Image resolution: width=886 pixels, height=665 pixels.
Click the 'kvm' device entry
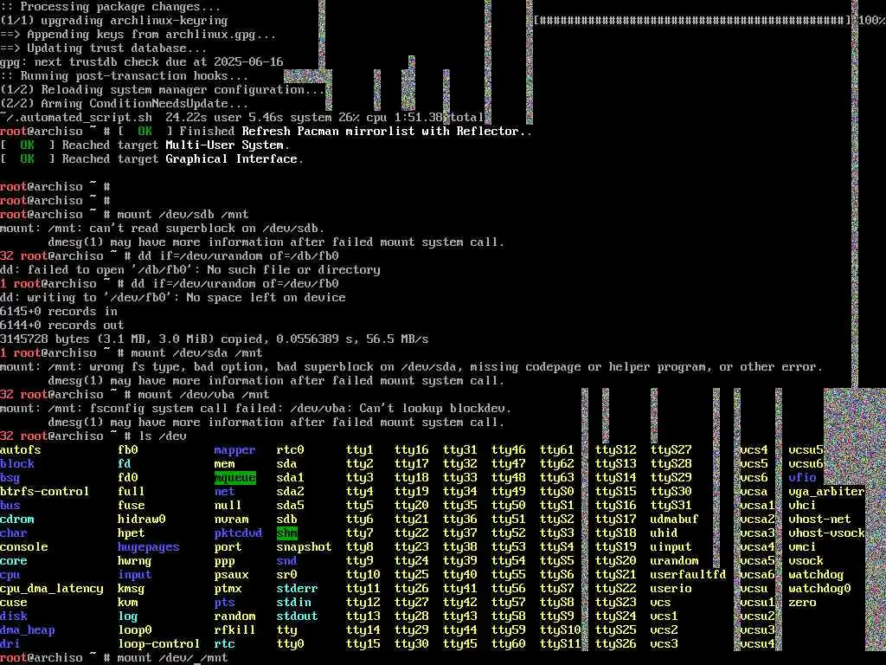tap(128, 603)
